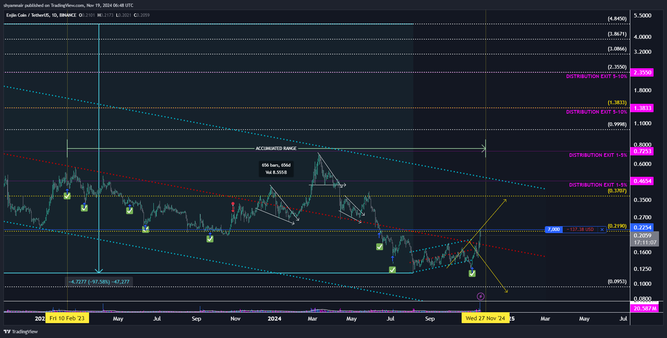Click the yellow (1.3833) level text
This screenshot has height=338, width=667.
point(617,103)
